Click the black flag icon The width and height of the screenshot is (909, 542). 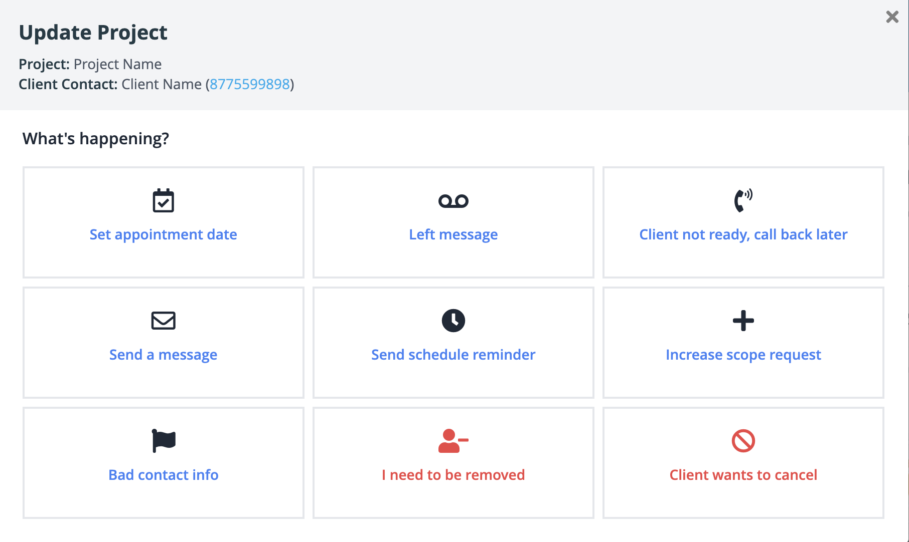164,441
